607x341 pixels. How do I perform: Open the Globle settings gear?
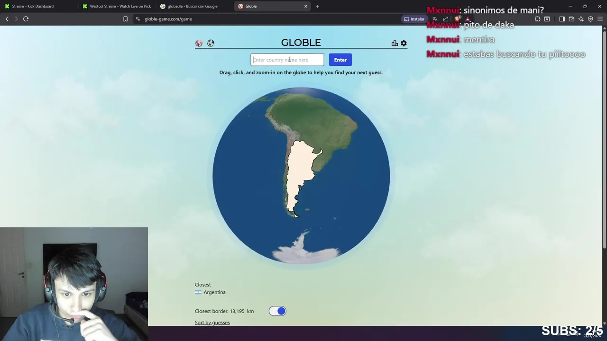pos(404,43)
